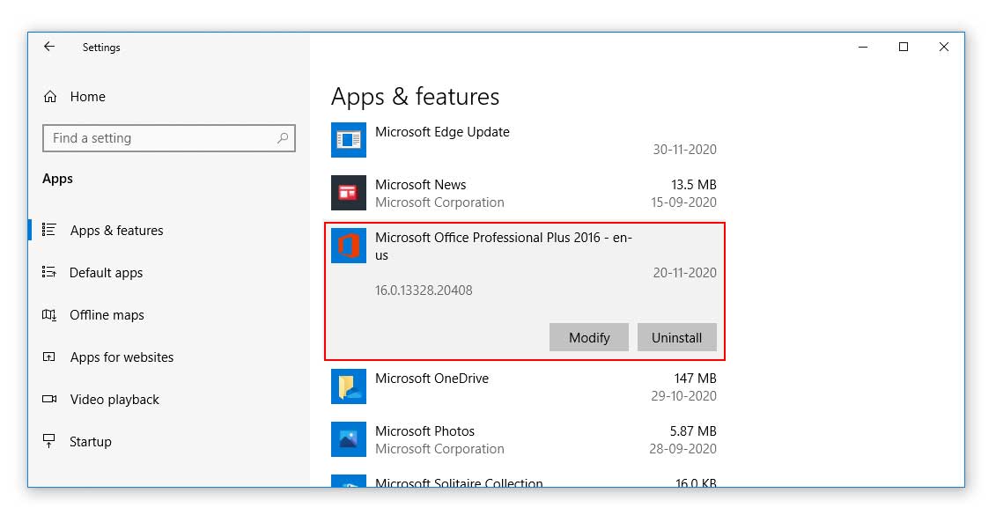Image resolution: width=996 pixels, height=515 pixels.
Task: Open the Offline maps page
Action: pos(107,315)
